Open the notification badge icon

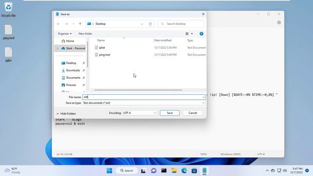(x=307, y=171)
